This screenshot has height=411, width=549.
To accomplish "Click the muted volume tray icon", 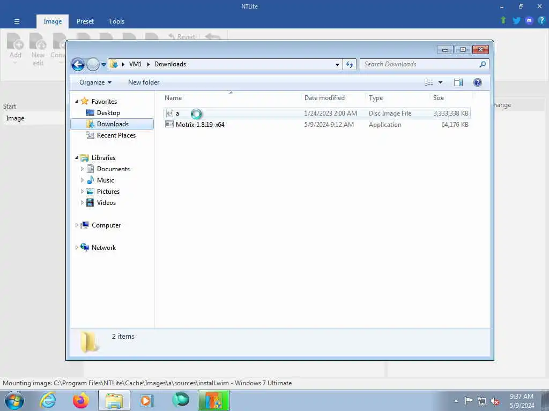I will (495, 401).
